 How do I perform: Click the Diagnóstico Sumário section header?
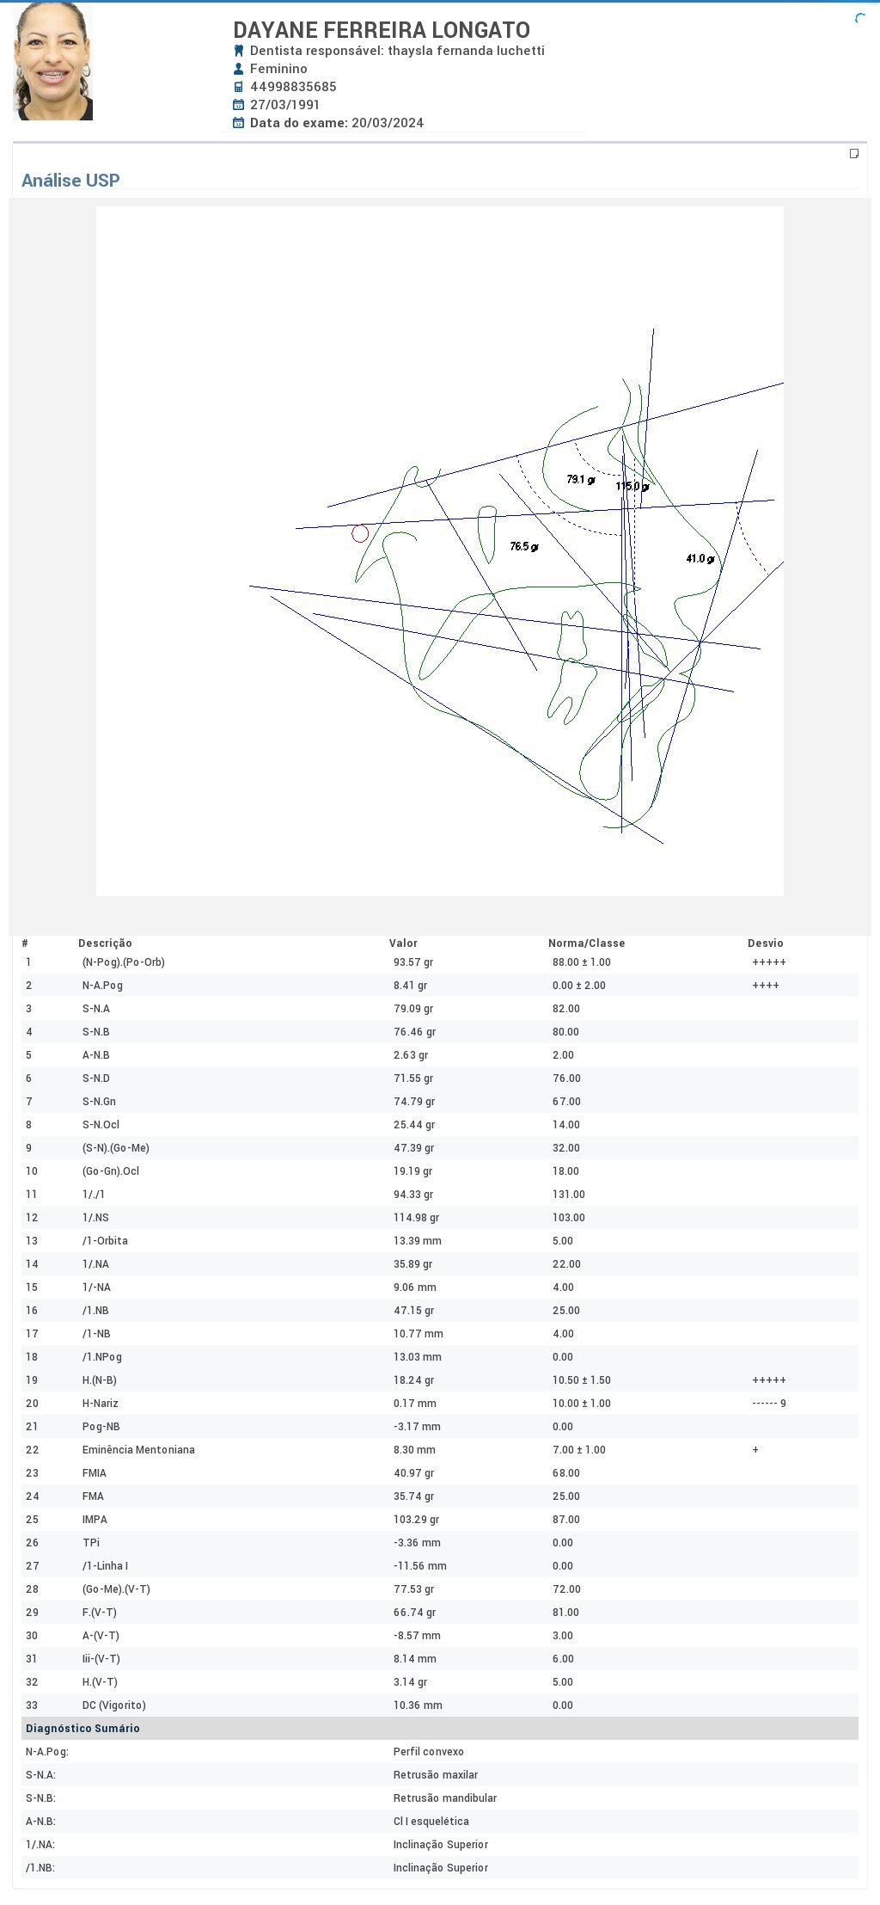[82, 1729]
